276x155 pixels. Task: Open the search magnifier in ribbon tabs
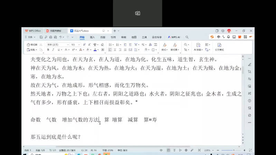[187, 37]
